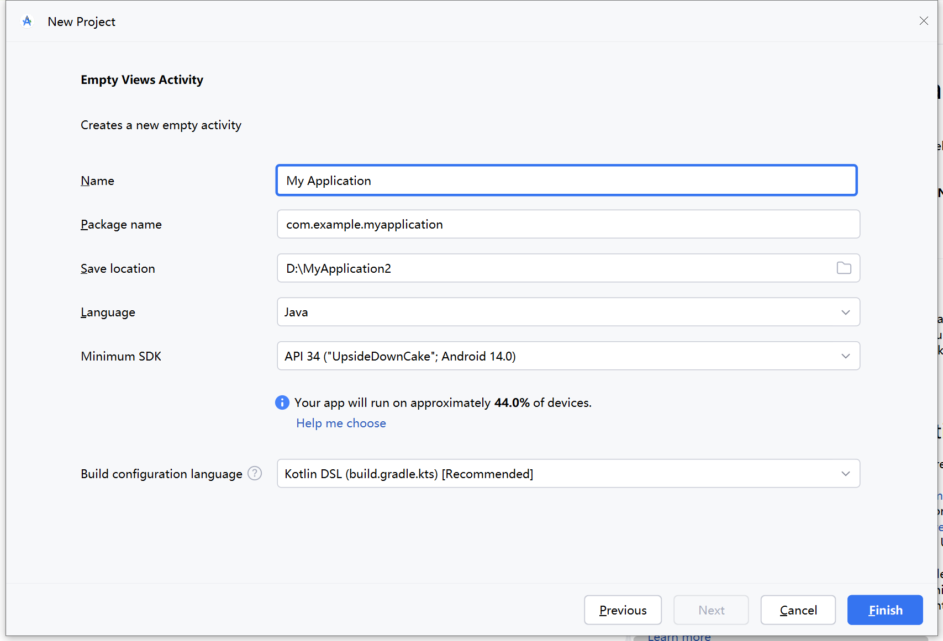This screenshot has height=641, width=943.
Task: Close the New Project dialog
Action: [x=924, y=21]
